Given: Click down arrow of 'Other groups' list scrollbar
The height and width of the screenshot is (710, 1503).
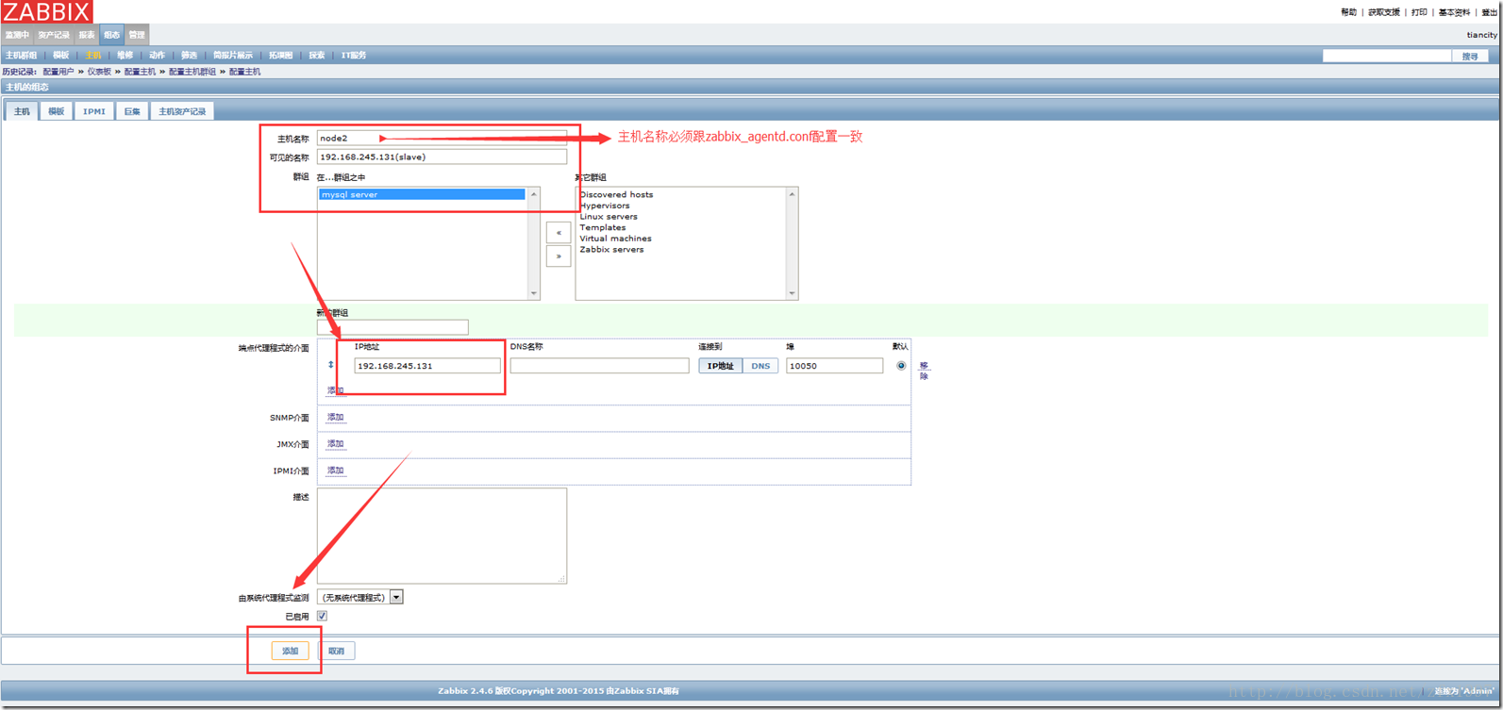Looking at the screenshot, I should (792, 293).
